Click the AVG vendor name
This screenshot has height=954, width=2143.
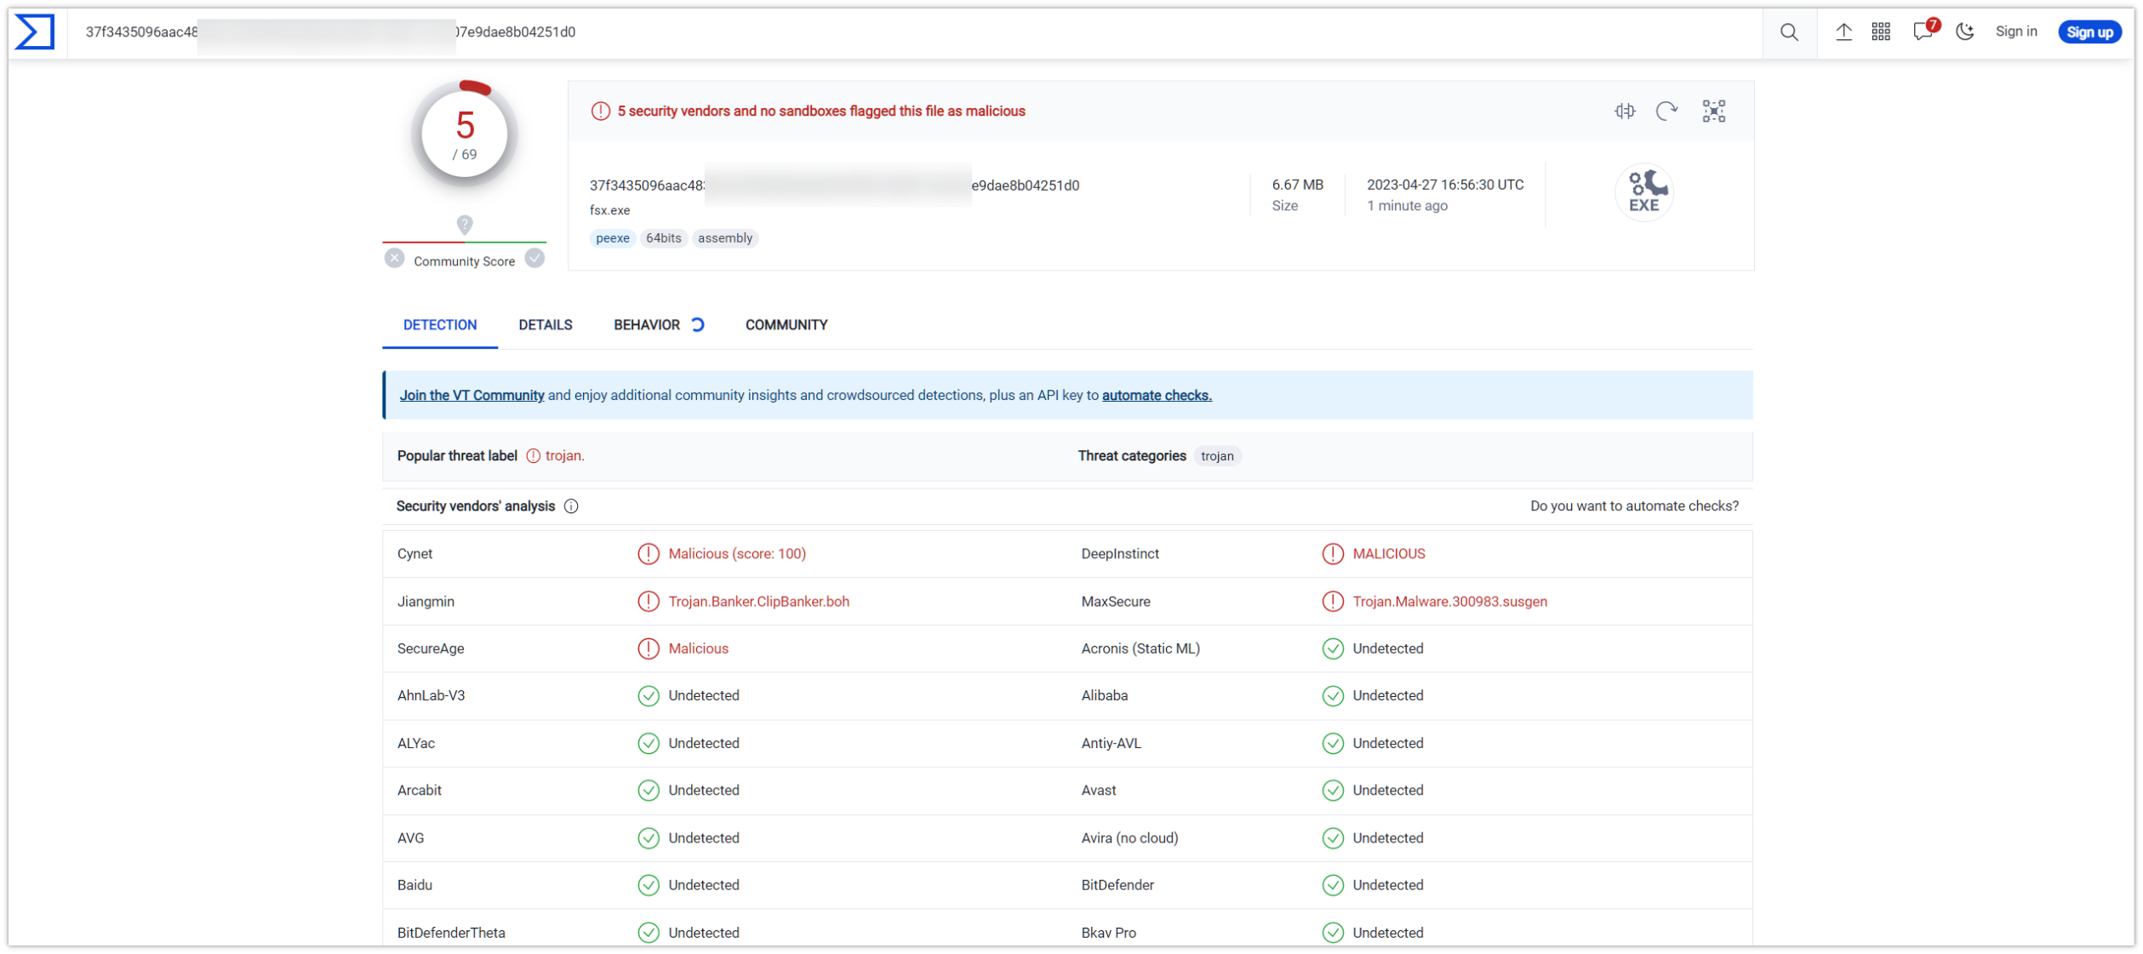pos(410,838)
